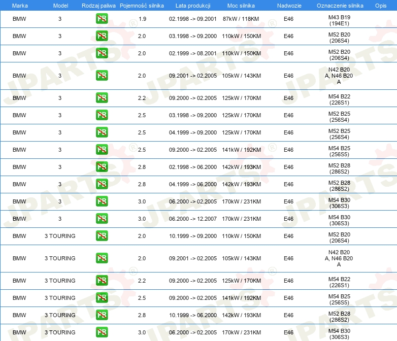This screenshot has height=341, width=397.
Task: Click fuel icon in 3 TOURING 10.1999 -> 09.2000 row
Action: point(102,236)
